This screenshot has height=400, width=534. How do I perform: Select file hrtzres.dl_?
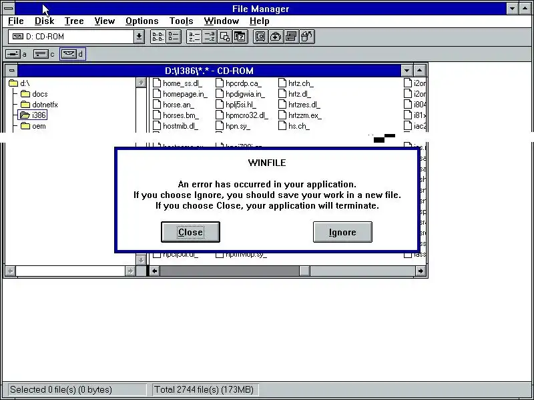point(299,105)
